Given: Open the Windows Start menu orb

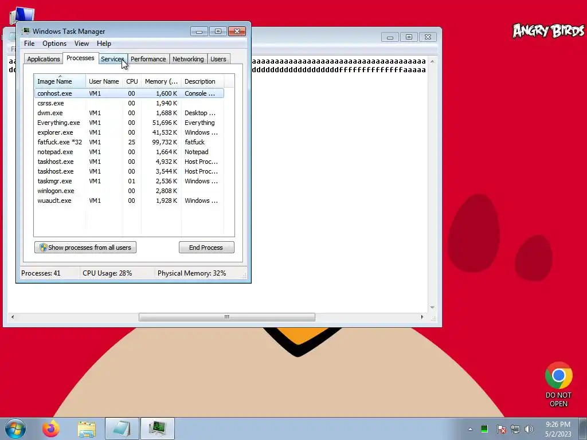Looking at the screenshot, I should coord(15,429).
